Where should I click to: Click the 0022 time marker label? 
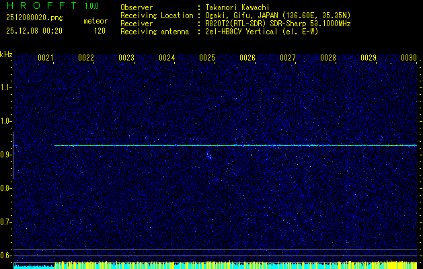click(x=86, y=58)
